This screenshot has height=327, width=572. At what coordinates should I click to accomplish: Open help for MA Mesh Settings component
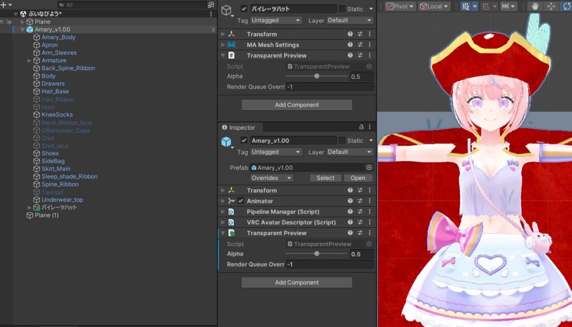pyautogui.click(x=350, y=45)
